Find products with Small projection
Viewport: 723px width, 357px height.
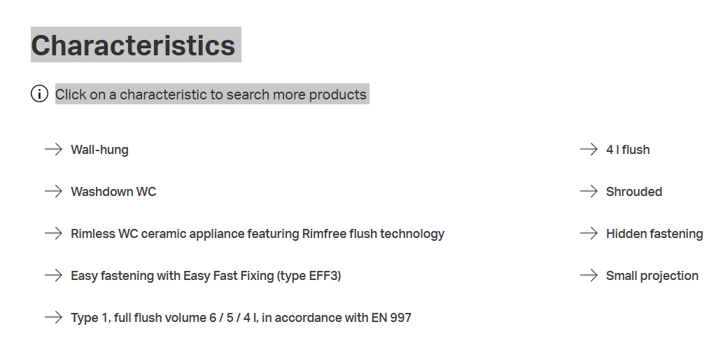[x=652, y=276]
